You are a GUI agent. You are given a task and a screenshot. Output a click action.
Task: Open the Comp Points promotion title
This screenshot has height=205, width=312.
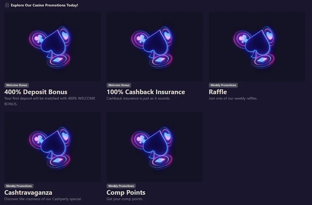click(x=126, y=193)
